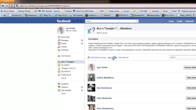The image size is (196, 110).
Task: Switch to cPanel X tab
Action: click(x=107, y=15)
